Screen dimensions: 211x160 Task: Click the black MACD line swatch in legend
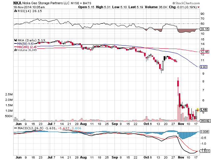pyautogui.click(x=16, y=128)
